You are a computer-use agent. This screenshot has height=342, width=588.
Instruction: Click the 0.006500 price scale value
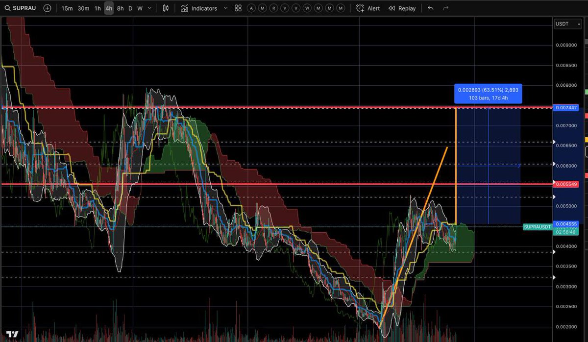click(x=566, y=146)
